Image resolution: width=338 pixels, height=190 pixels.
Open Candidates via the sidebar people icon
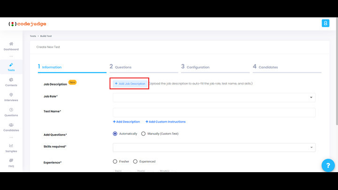click(x=11, y=125)
